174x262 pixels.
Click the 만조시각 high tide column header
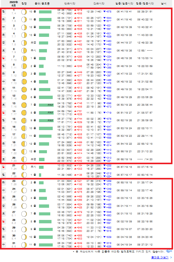(x=70, y=4)
